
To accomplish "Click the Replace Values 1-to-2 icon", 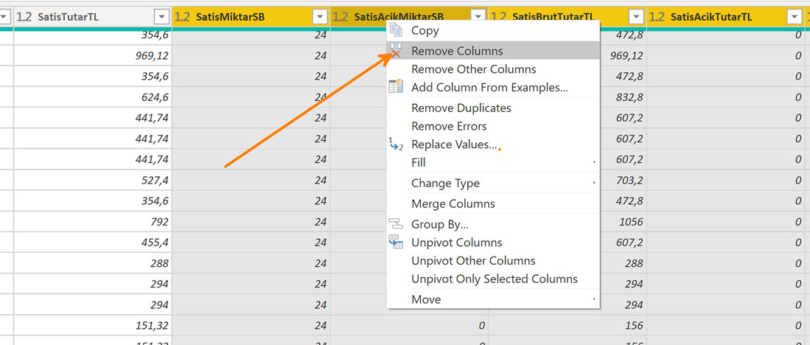I will coord(396,144).
